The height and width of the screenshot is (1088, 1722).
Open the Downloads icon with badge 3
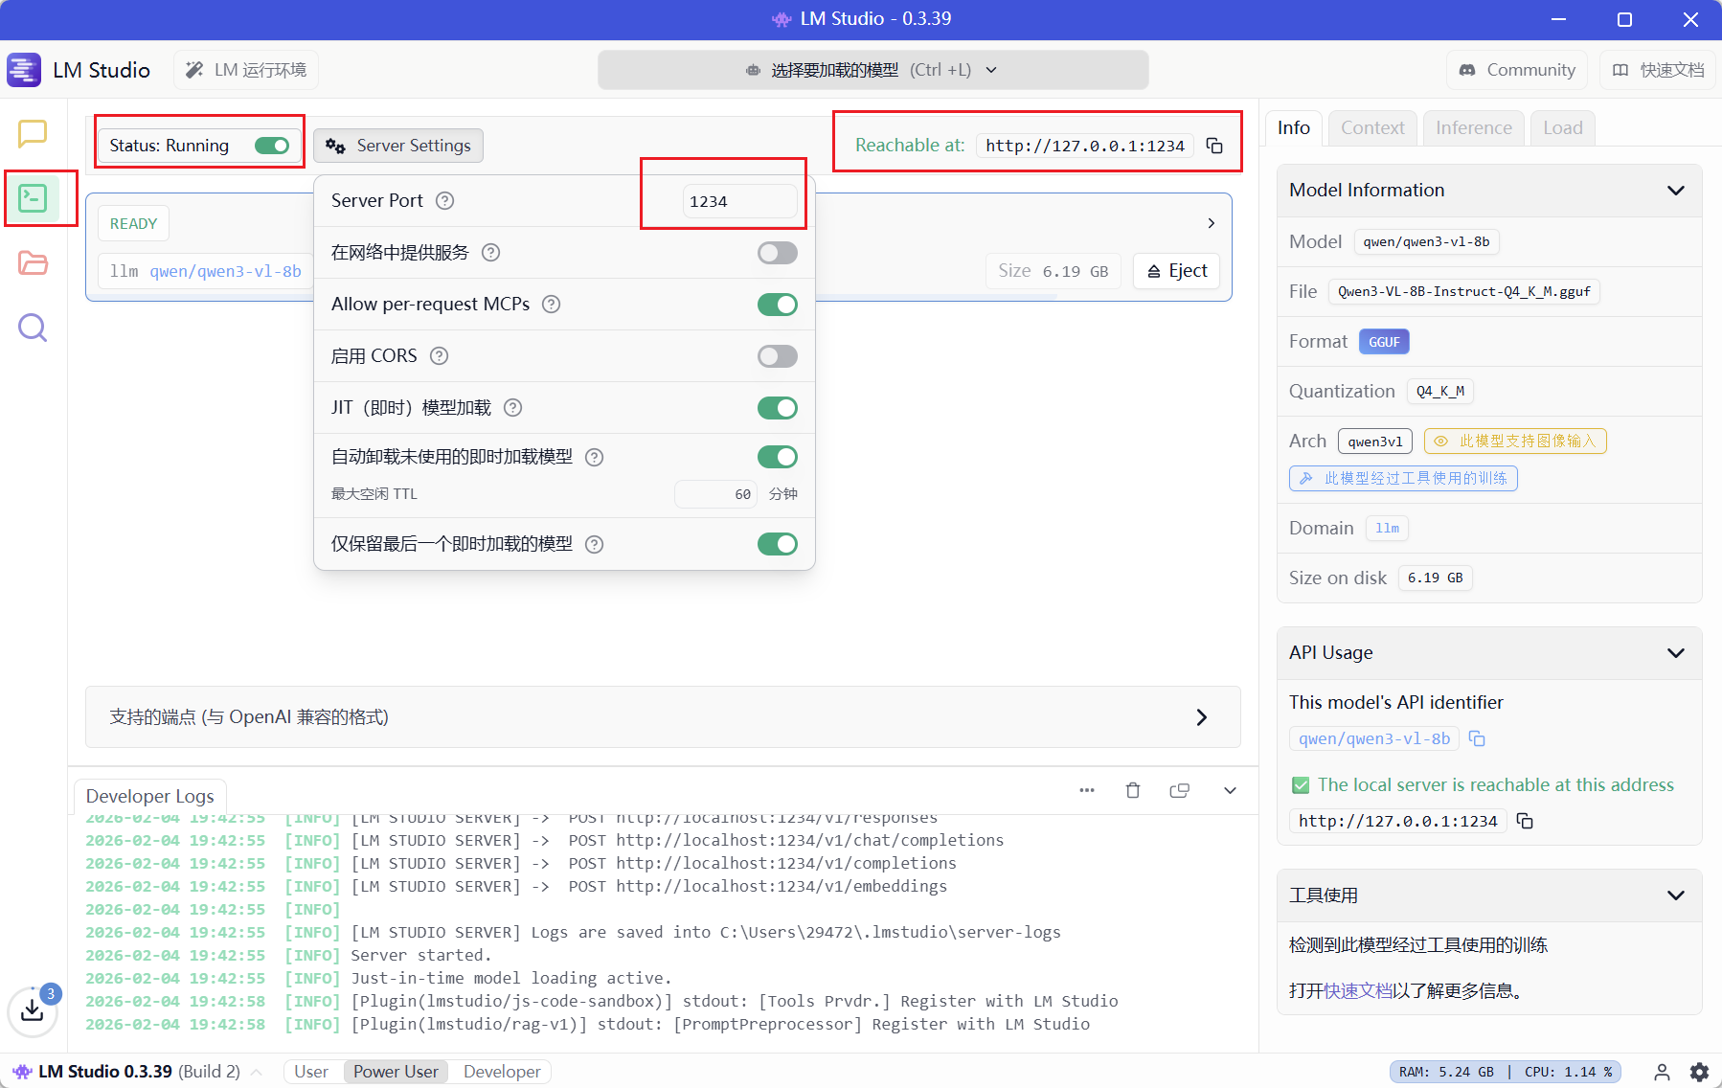click(x=33, y=1009)
